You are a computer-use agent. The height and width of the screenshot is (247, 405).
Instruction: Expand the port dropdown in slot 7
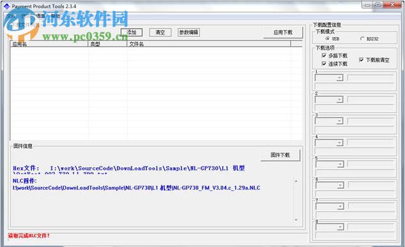(x=340, y=206)
